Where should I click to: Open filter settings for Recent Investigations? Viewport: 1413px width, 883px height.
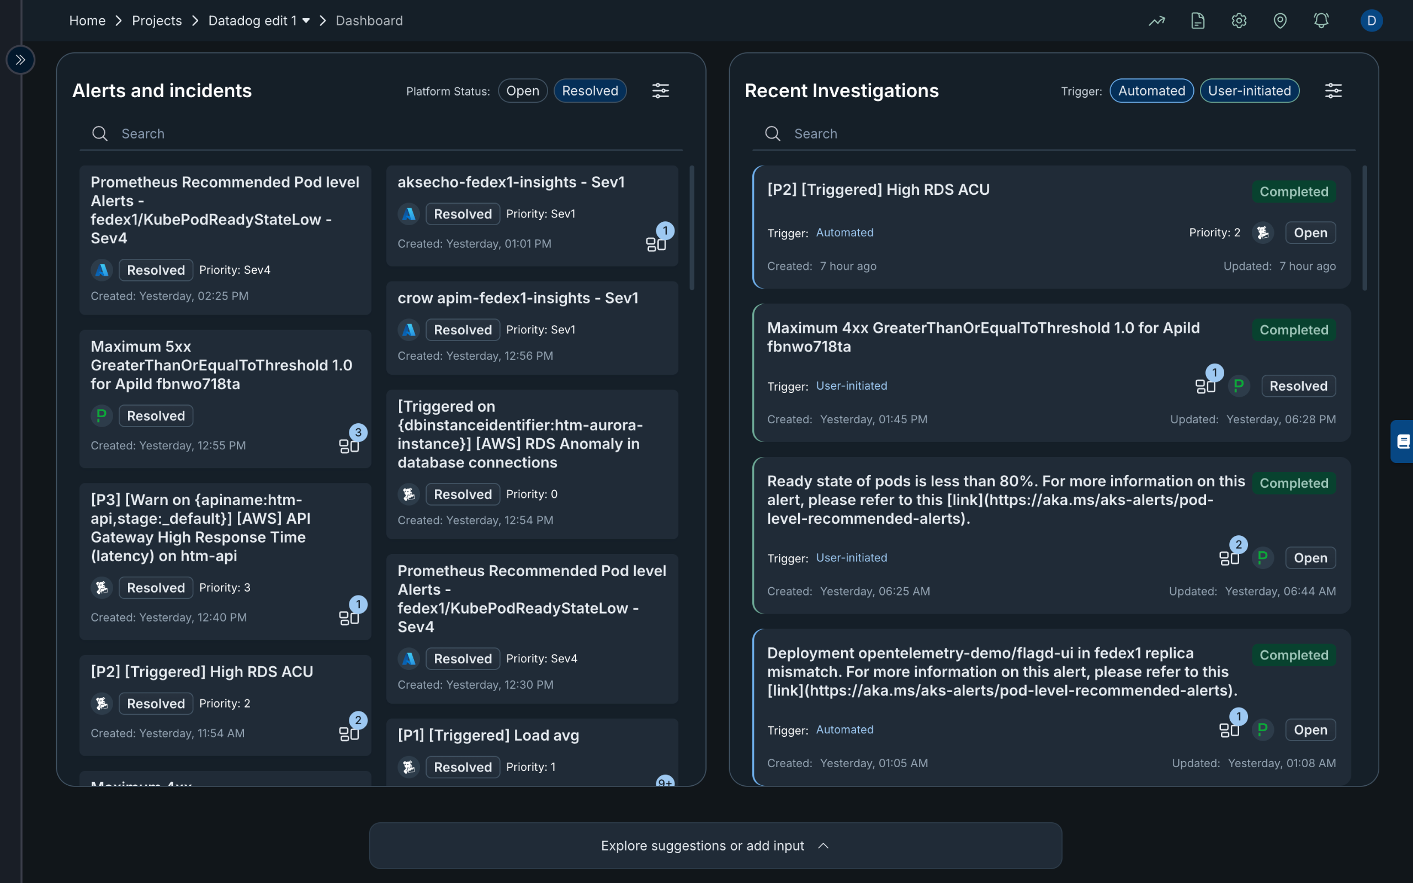[1333, 91]
